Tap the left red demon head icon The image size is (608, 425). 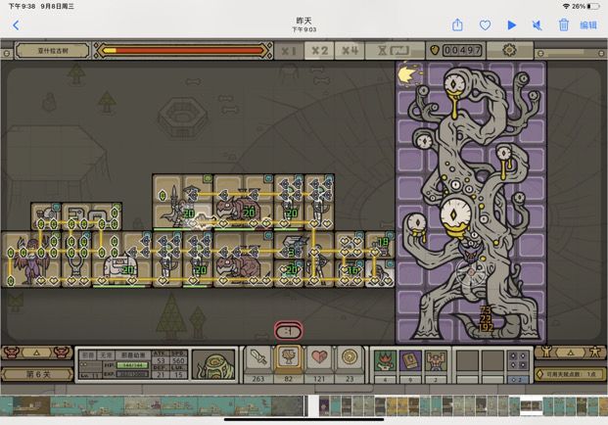coord(11,353)
